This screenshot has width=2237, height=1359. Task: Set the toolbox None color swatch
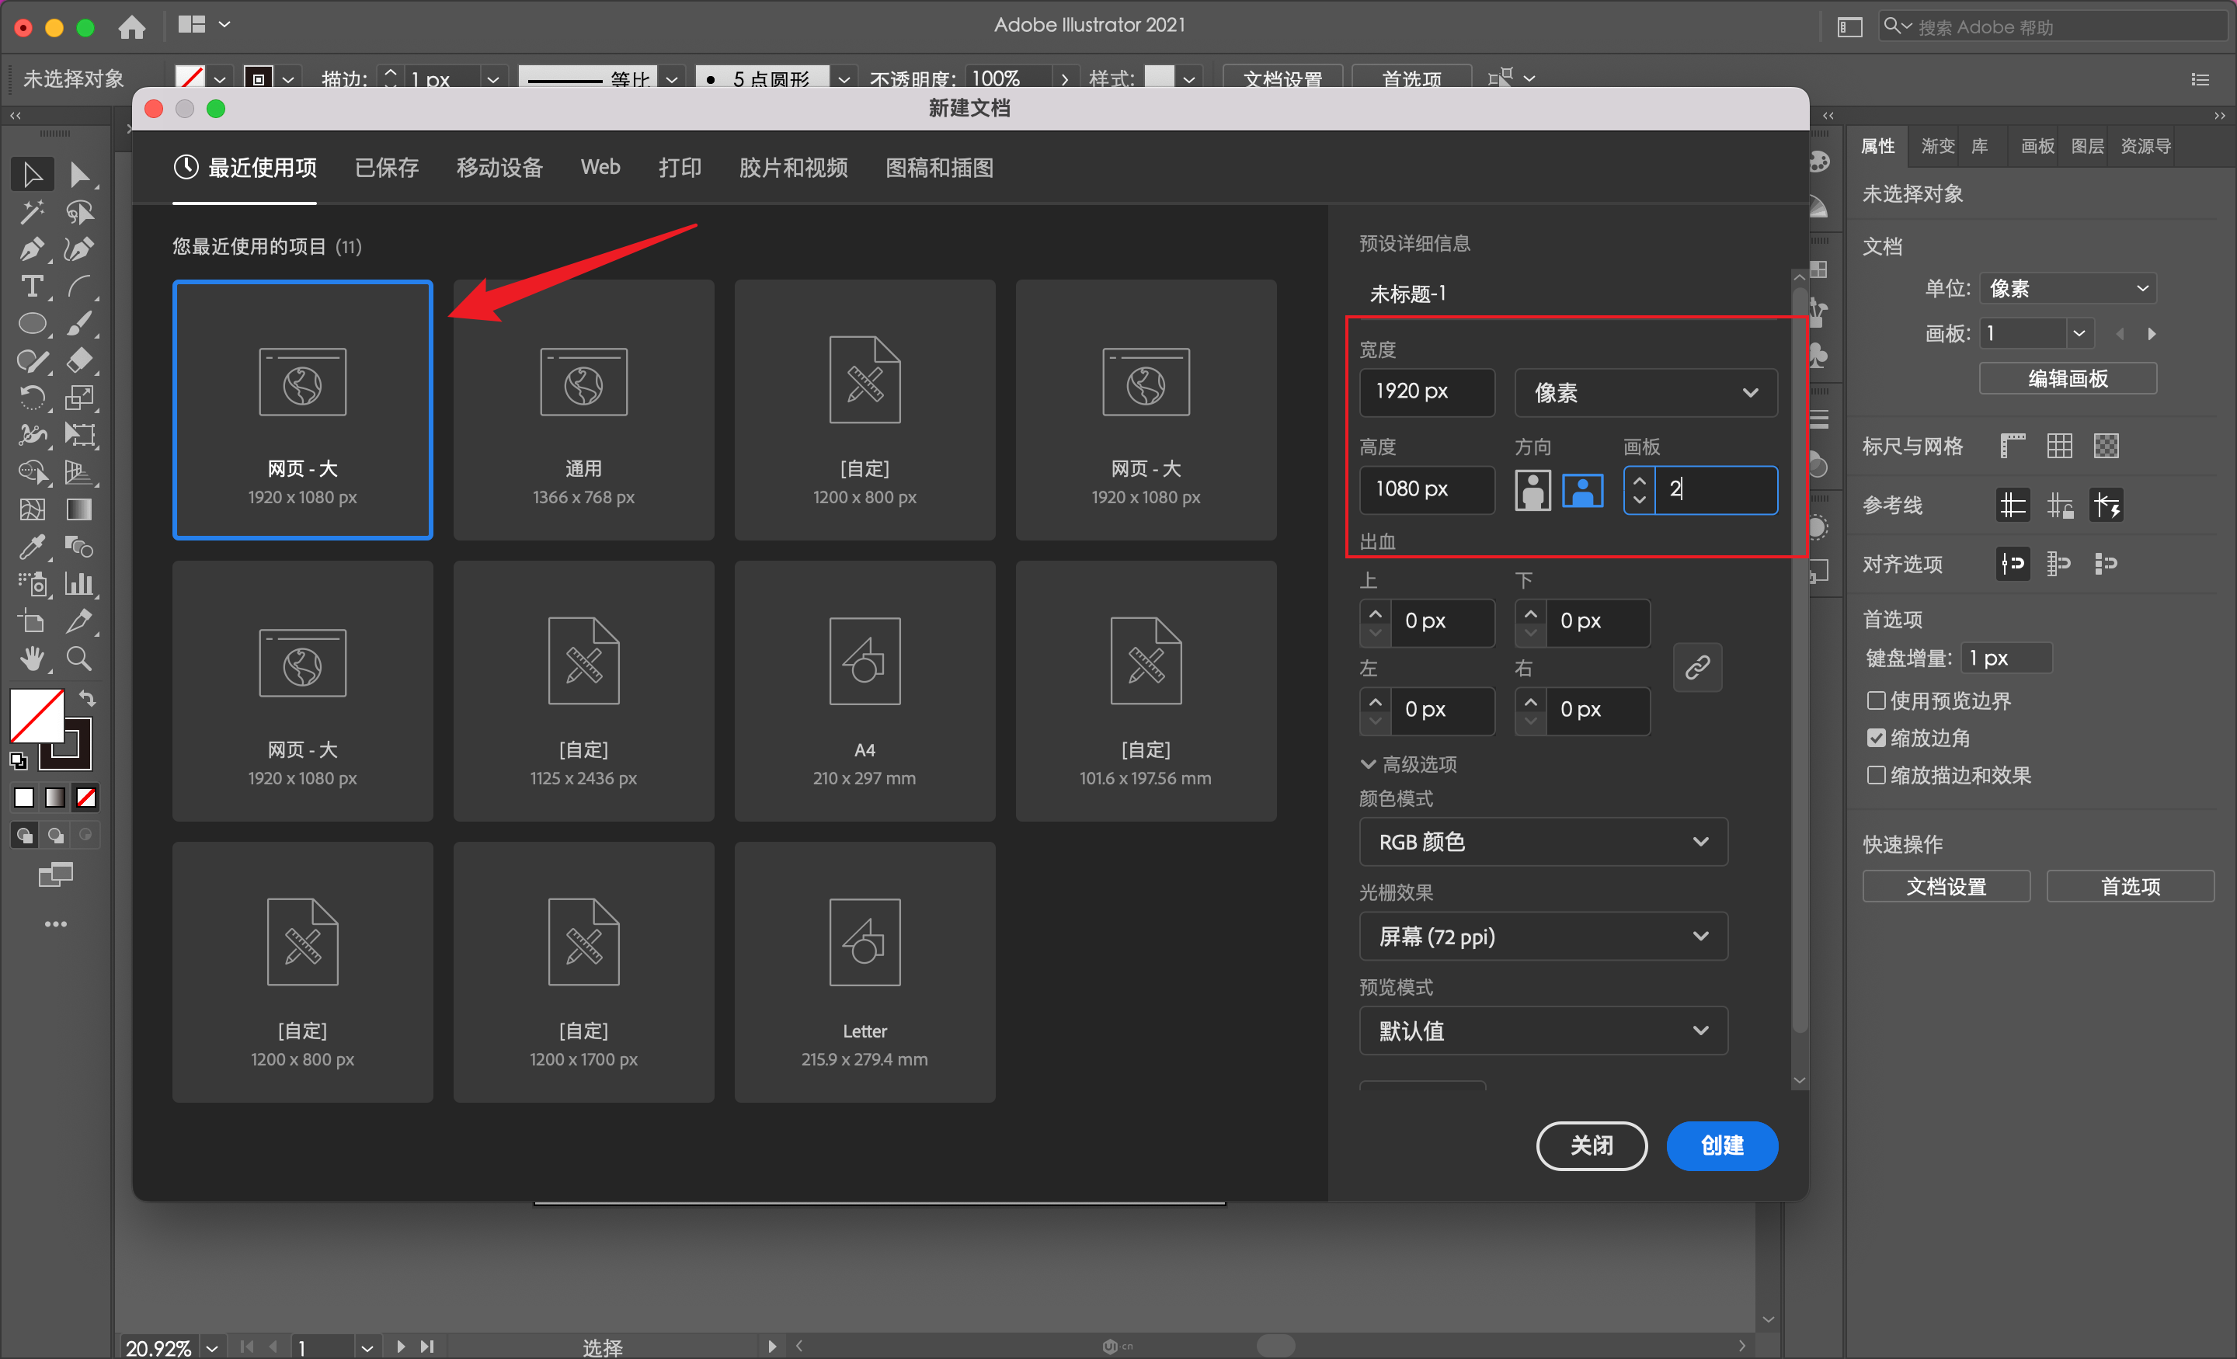pyautogui.click(x=86, y=797)
